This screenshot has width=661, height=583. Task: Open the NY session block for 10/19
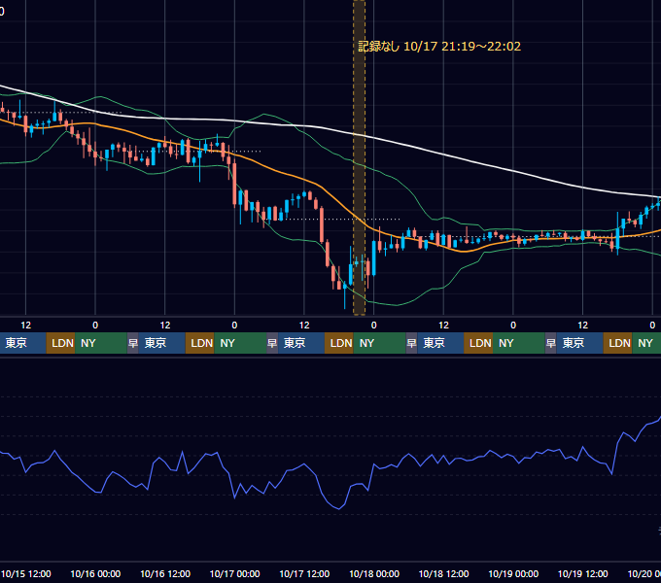[x=646, y=343]
